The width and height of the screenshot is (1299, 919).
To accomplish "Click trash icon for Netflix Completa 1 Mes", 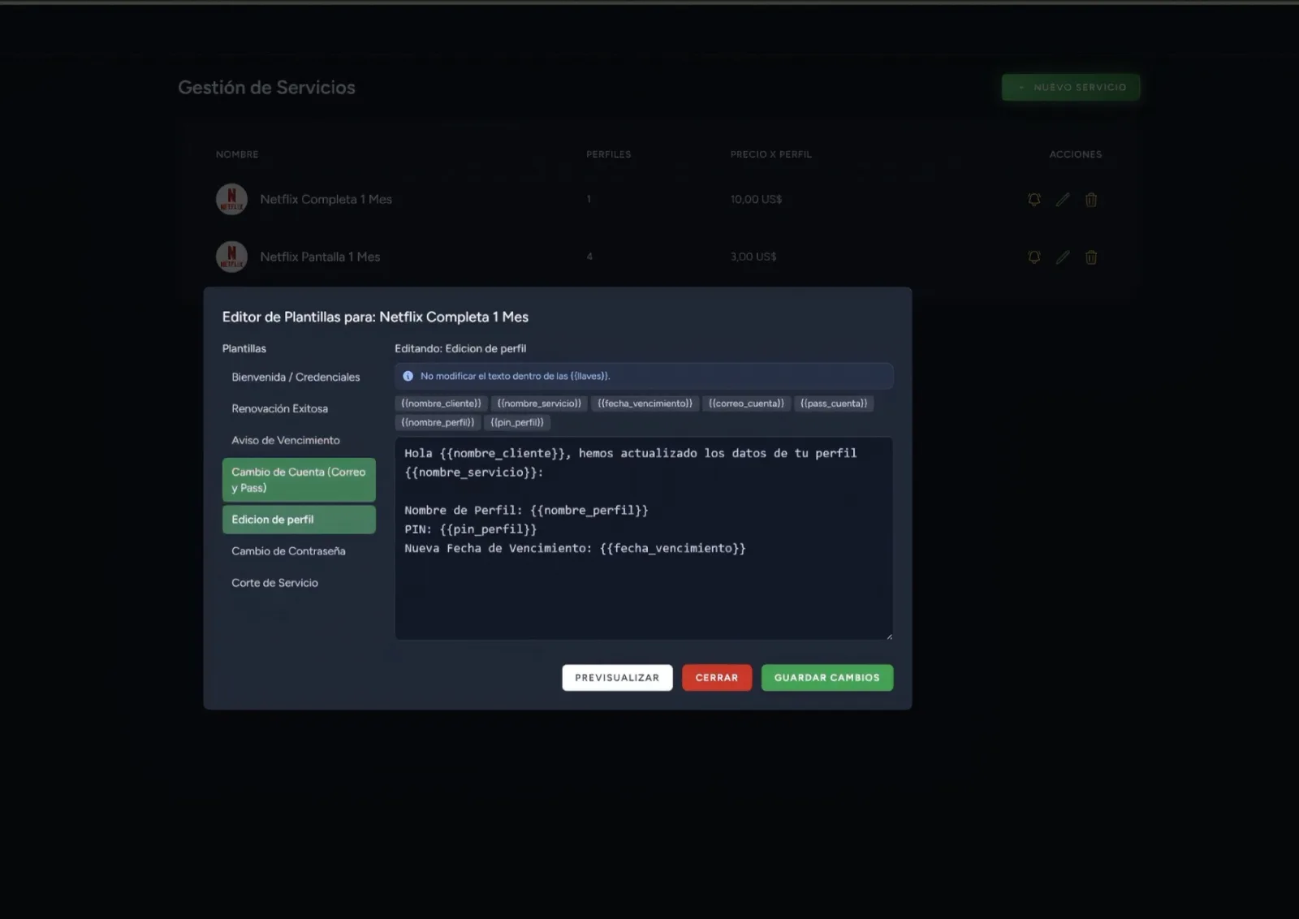I will (x=1091, y=199).
